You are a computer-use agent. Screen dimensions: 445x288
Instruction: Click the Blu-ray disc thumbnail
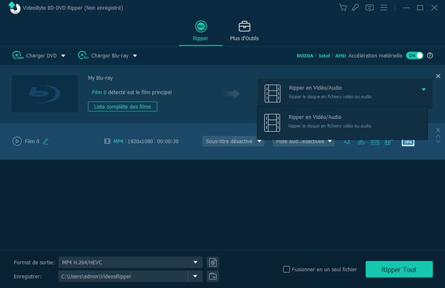click(44, 93)
